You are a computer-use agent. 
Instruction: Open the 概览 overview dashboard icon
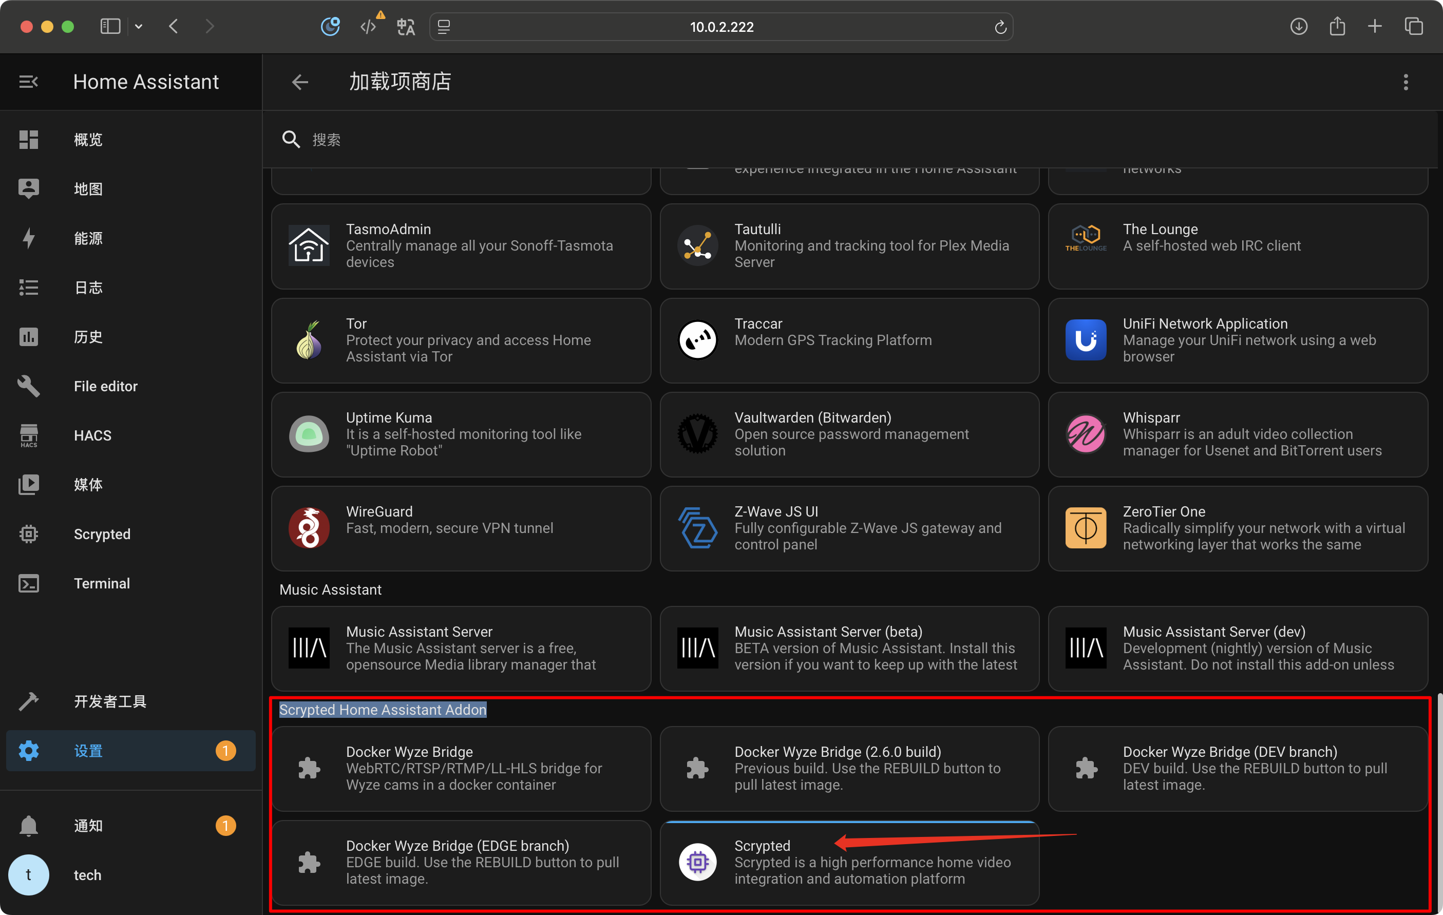point(28,139)
